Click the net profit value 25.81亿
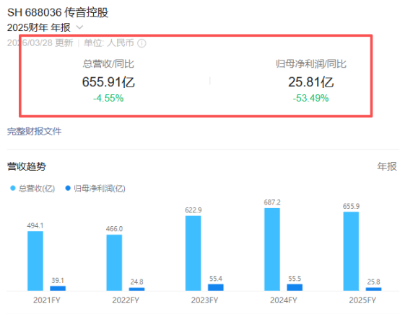Viewport: 400px width, 314px height. point(310,82)
